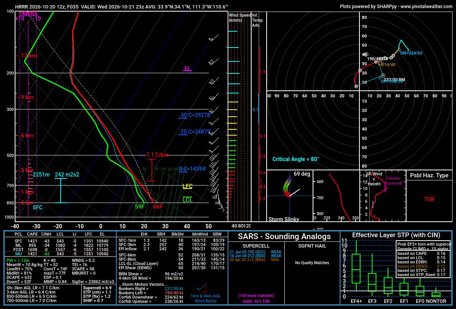Click the 12 km height marker
Viewport: 456px width, 309px height.
(29, 56)
